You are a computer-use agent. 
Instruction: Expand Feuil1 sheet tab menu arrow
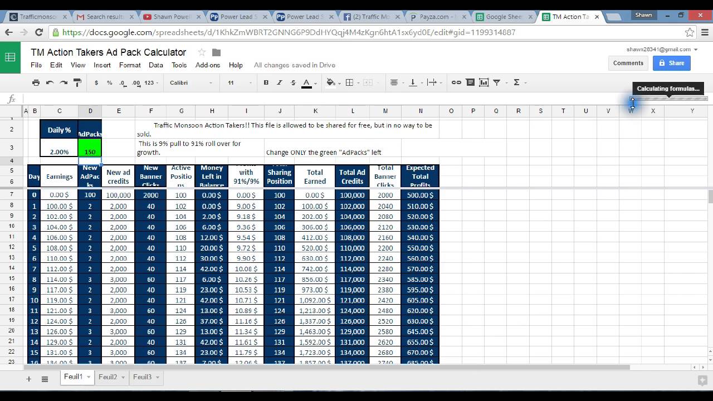(x=89, y=377)
